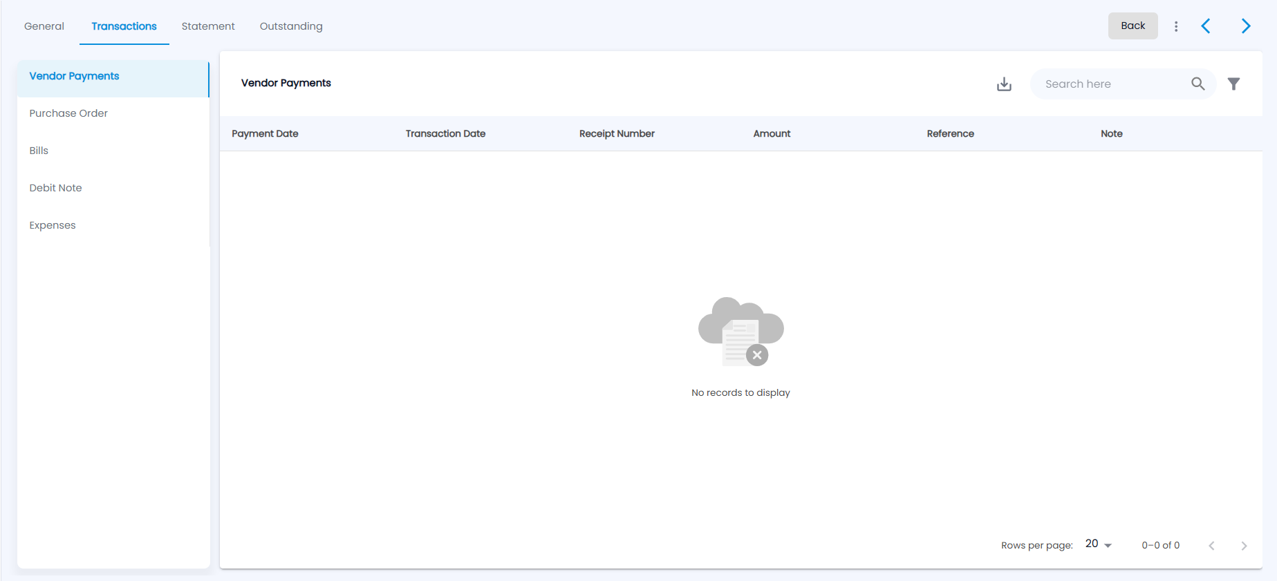Switch to the General tab
The height and width of the screenshot is (581, 1277).
pyautogui.click(x=44, y=26)
